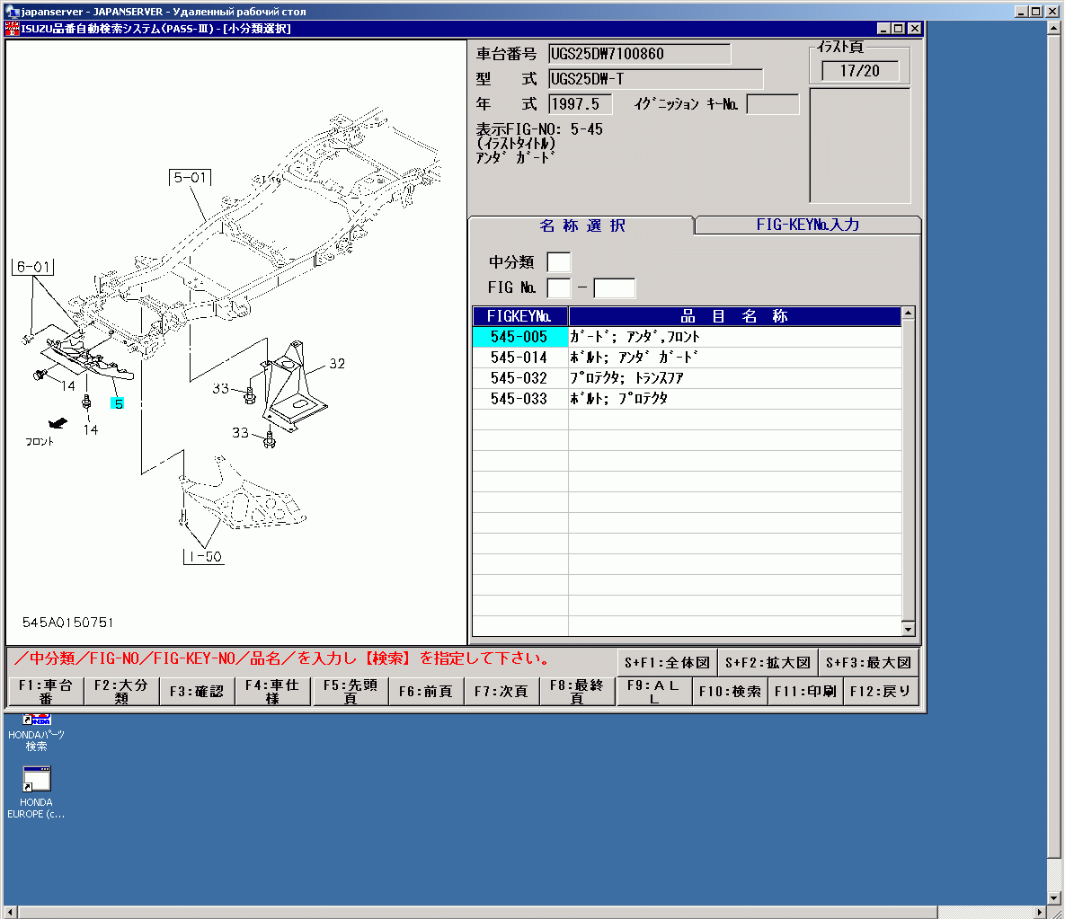Viewport: 1065px width, 919px height.
Task: Click the F2:大分類 button
Action: 121,692
